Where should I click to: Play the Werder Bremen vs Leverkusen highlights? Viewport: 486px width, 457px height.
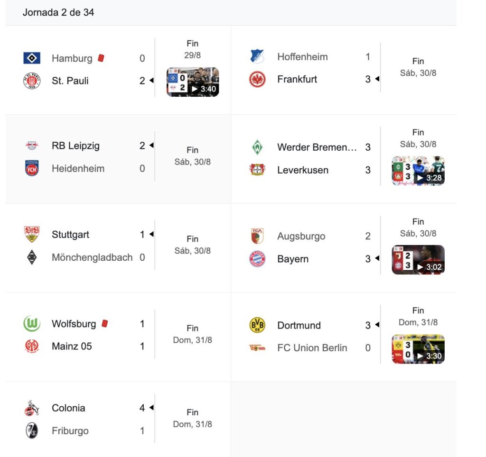point(418,171)
